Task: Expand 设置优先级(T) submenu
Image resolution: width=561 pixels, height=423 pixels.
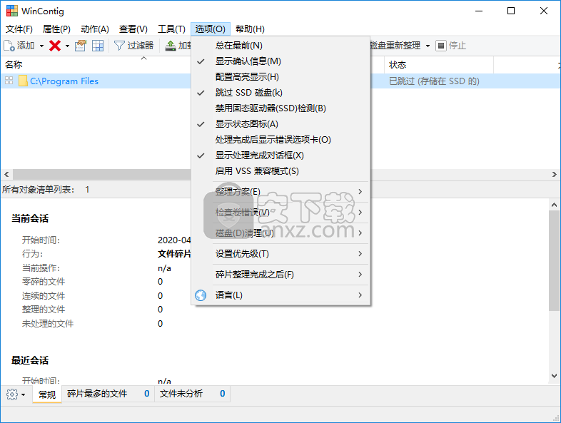Action: pyautogui.click(x=281, y=254)
